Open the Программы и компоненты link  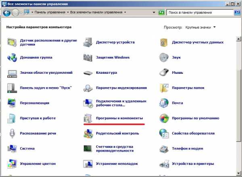tap(119, 118)
